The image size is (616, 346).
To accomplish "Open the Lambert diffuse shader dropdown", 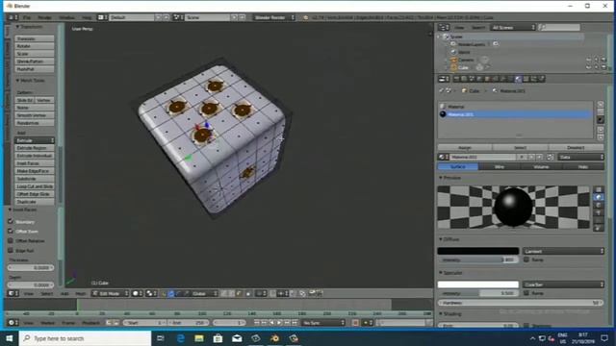I will pyautogui.click(x=563, y=251).
